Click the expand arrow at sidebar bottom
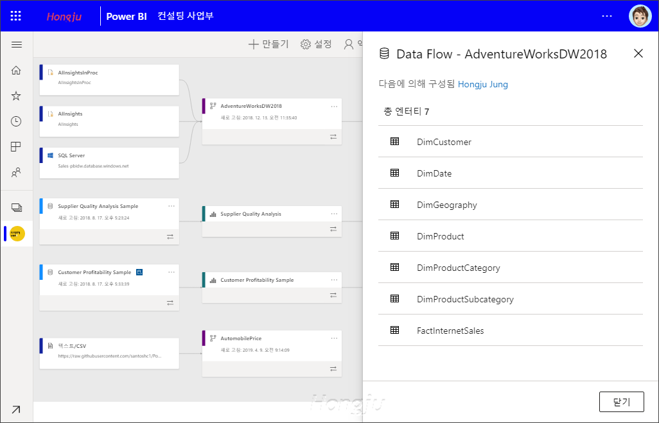659x423 pixels. [x=16, y=410]
